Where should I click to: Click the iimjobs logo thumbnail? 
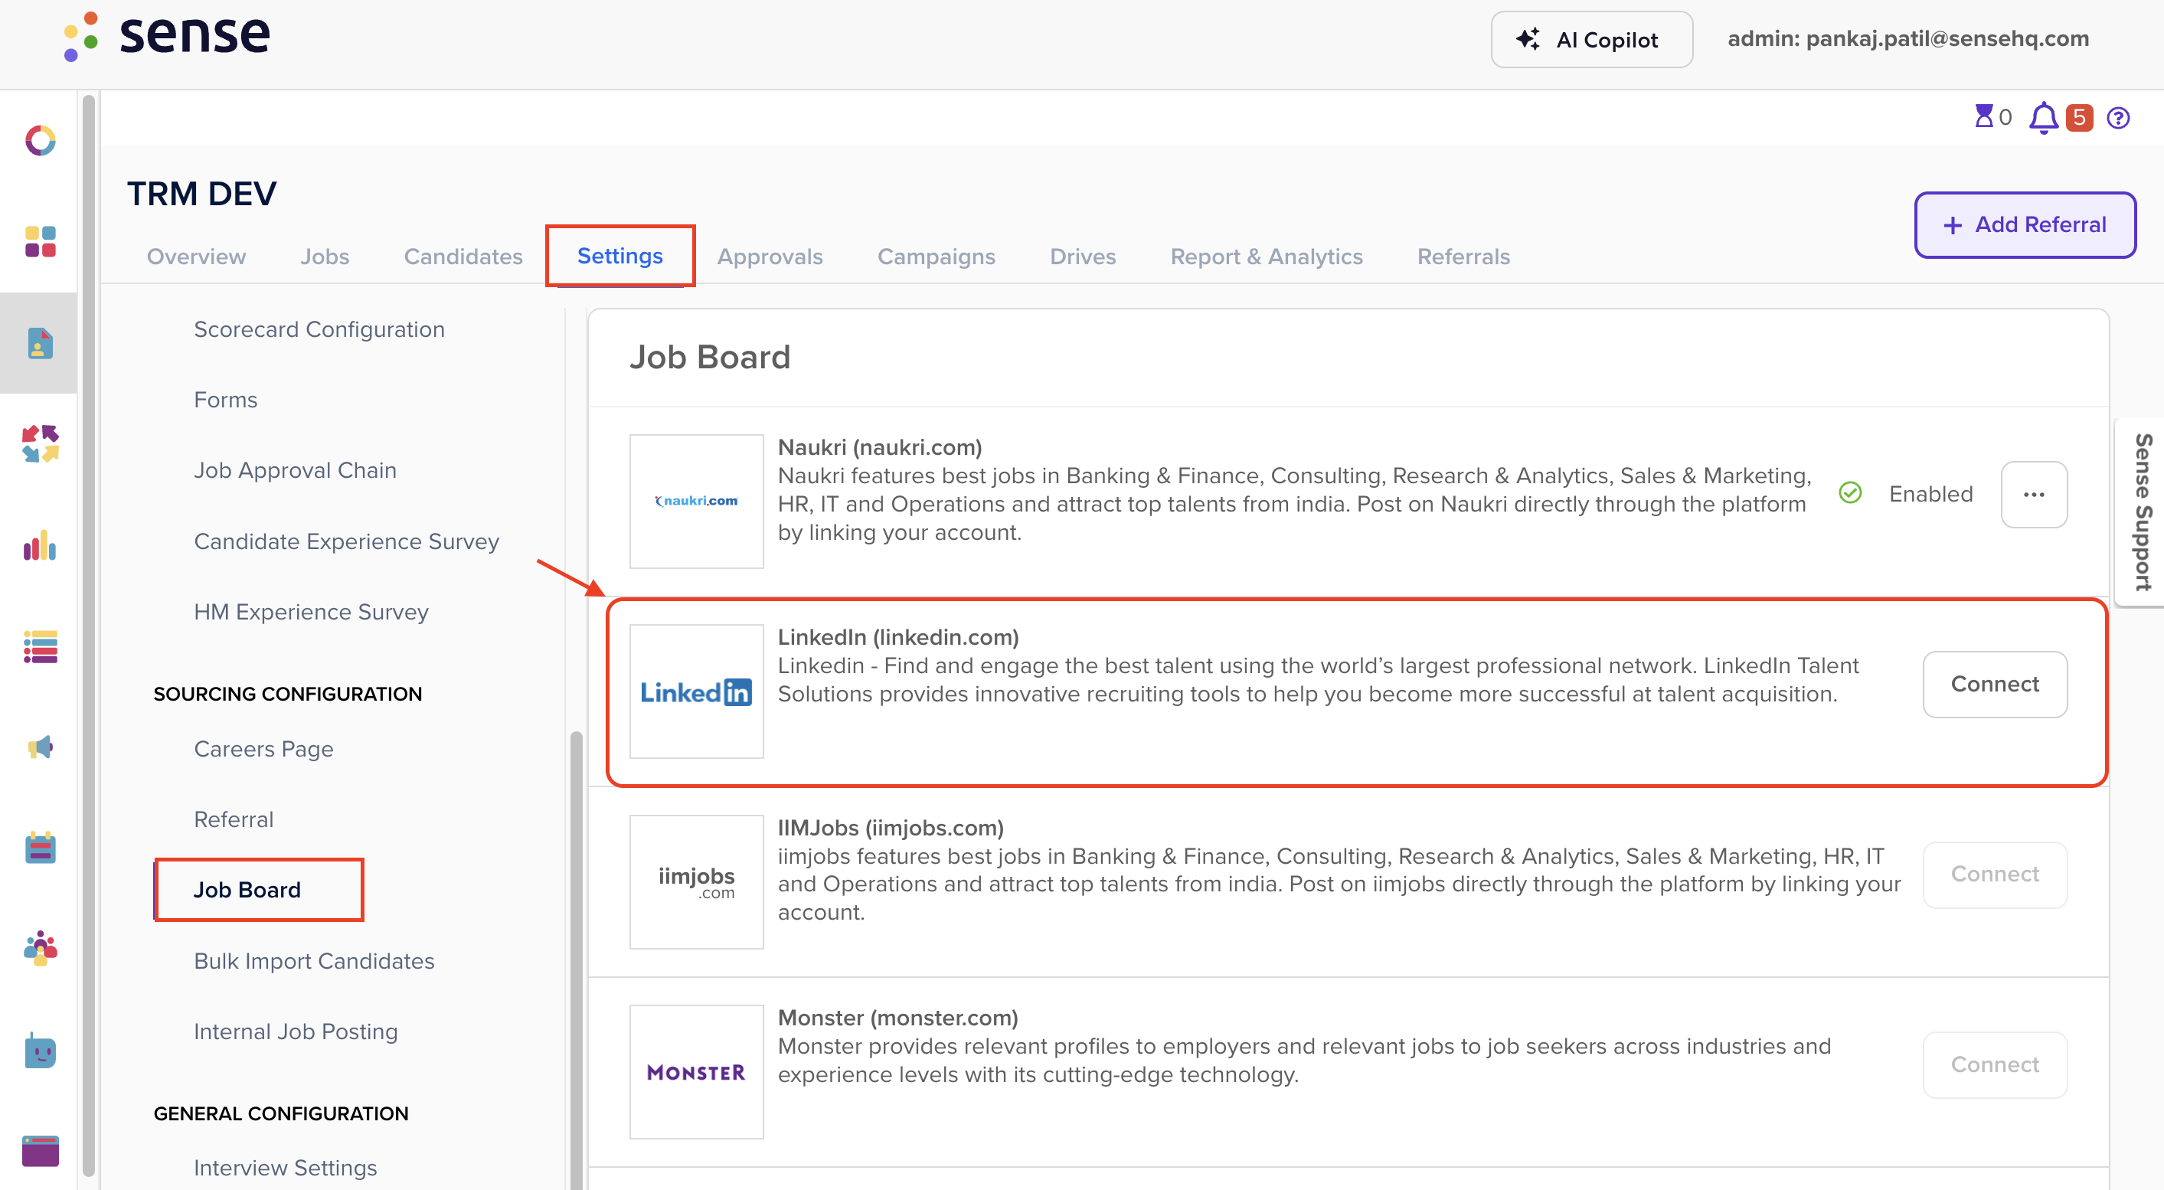click(x=696, y=882)
